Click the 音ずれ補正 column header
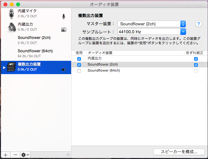This screenshot has width=208, height=159. 195,53
